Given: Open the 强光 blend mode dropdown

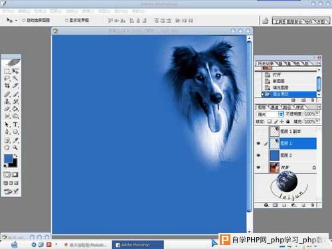Looking at the screenshot, I should click(x=270, y=114).
